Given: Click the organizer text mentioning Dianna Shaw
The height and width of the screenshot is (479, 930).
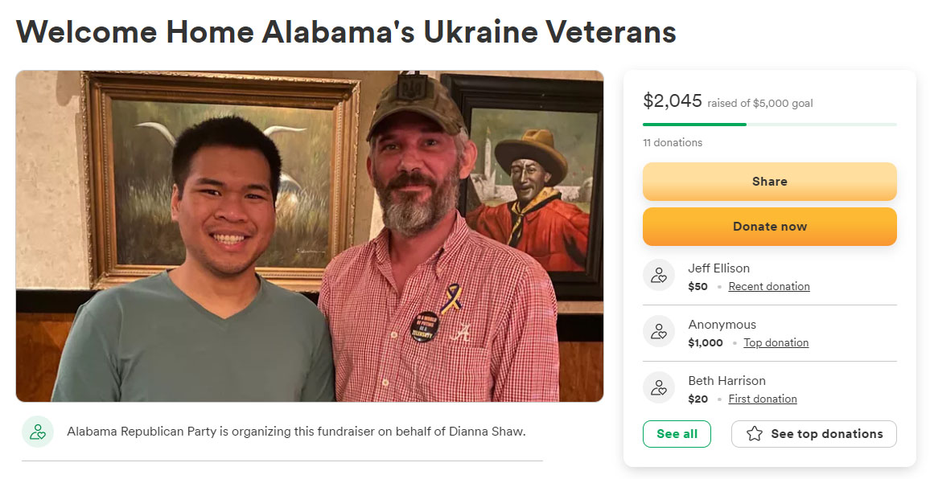Looking at the screenshot, I should pyautogui.click(x=296, y=432).
